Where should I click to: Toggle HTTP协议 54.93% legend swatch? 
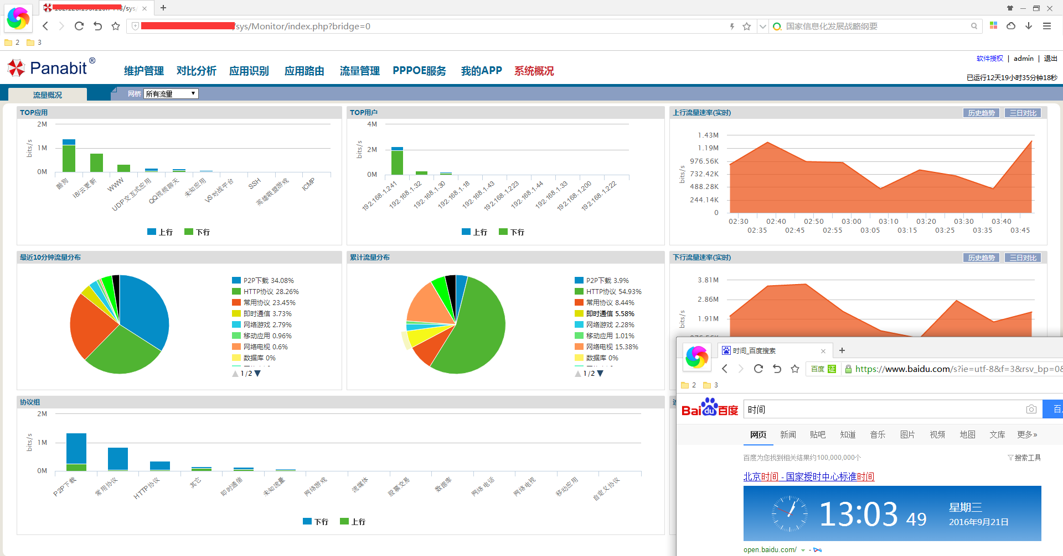pyautogui.click(x=579, y=291)
